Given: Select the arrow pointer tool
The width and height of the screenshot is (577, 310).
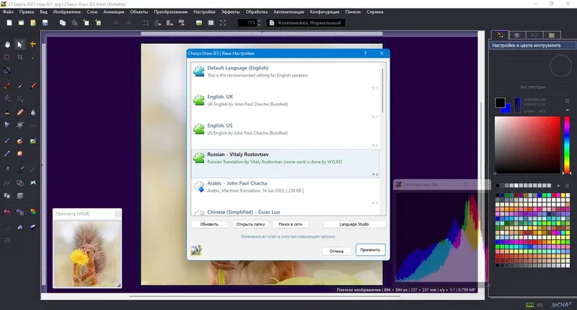Looking at the screenshot, I should pos(20,45).
